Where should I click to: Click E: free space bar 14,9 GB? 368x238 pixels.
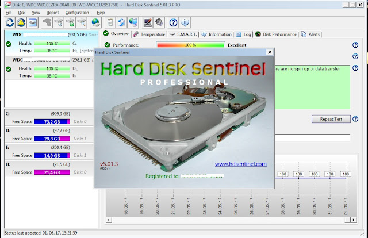tap(52, 155)
